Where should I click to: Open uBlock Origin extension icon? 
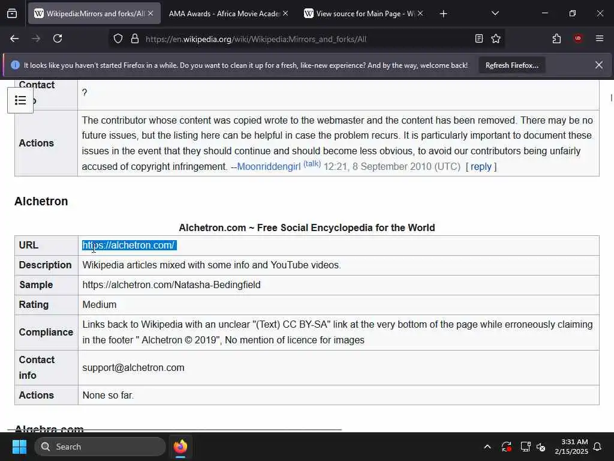(x=577, y=38)
